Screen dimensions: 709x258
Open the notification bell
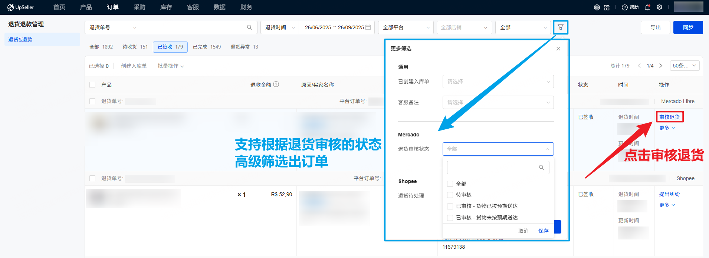click(x=647, y=7)
